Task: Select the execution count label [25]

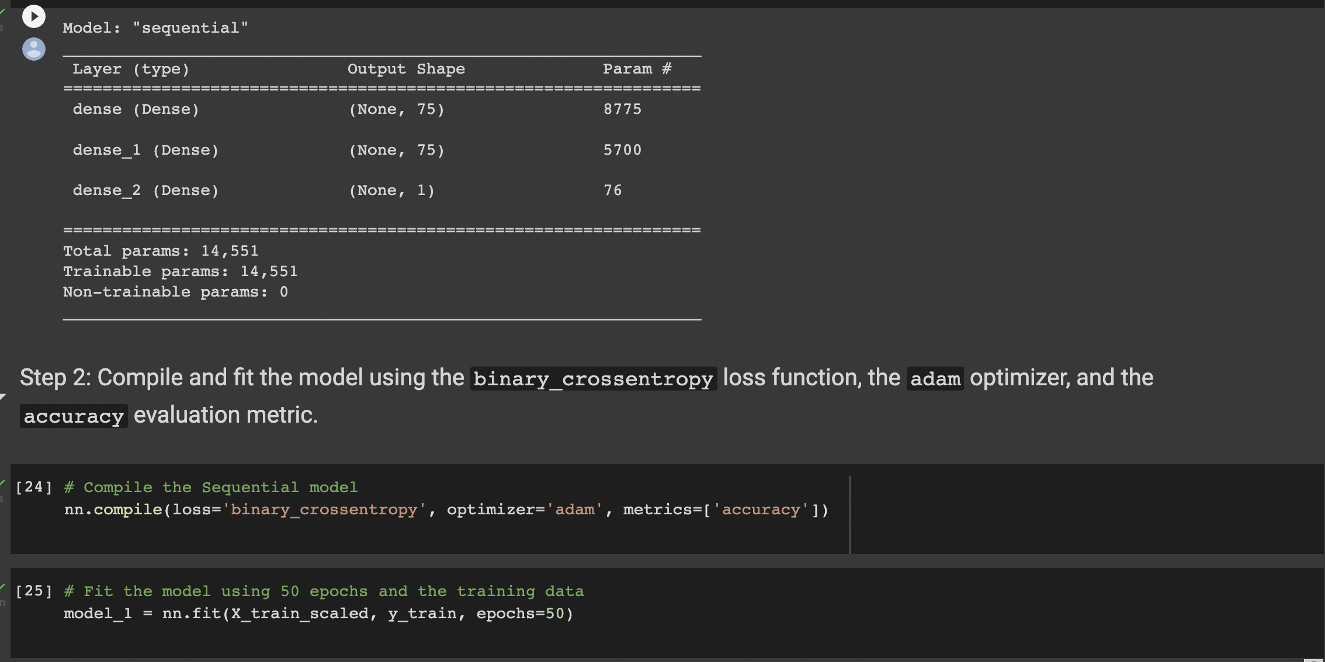Action: [34, 590]
